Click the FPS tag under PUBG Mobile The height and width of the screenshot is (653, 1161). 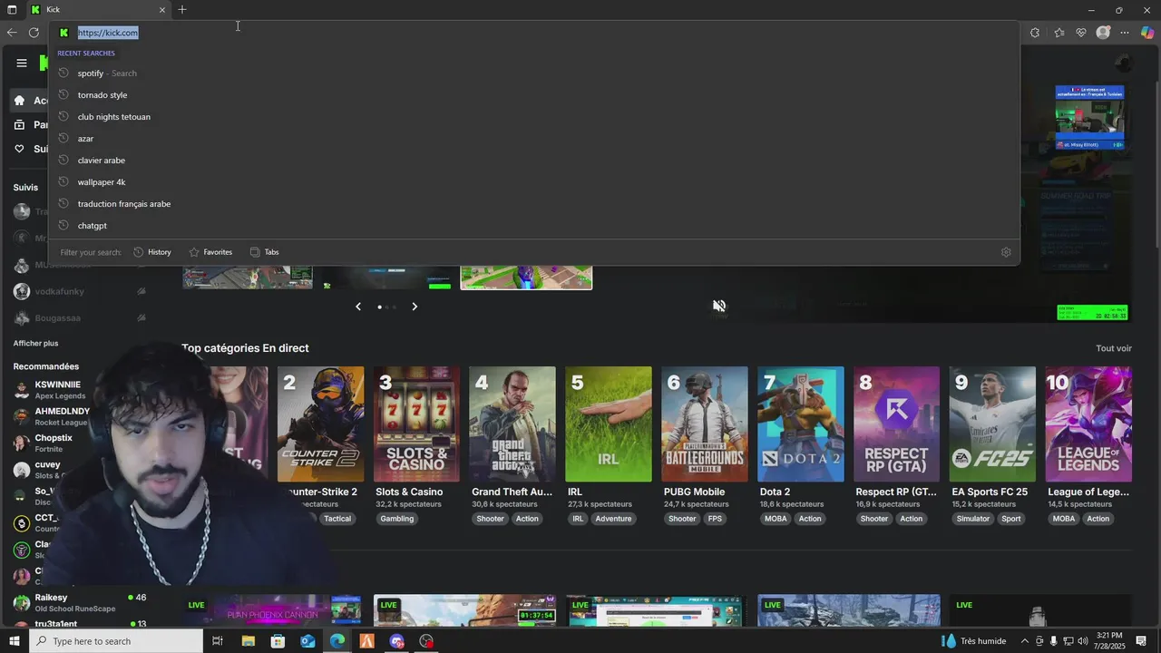716,519
